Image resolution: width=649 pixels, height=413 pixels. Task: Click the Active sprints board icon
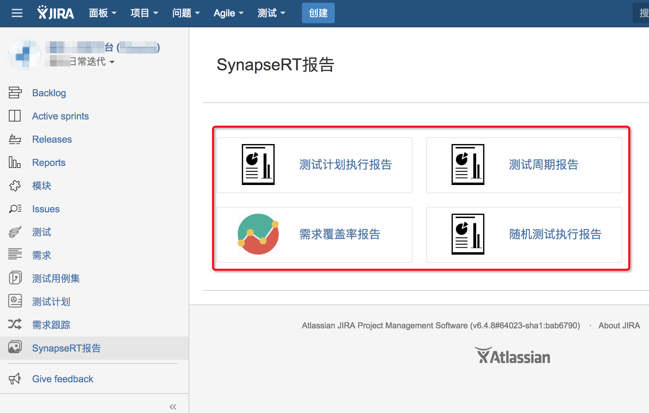(x=15, y=116)
